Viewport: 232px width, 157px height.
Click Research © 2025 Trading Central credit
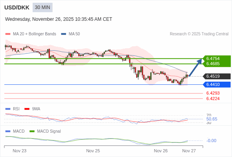(x=199, y=34)
